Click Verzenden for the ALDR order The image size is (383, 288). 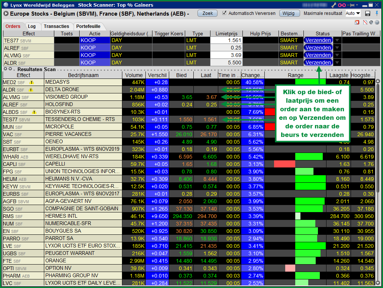pos(318,63)
